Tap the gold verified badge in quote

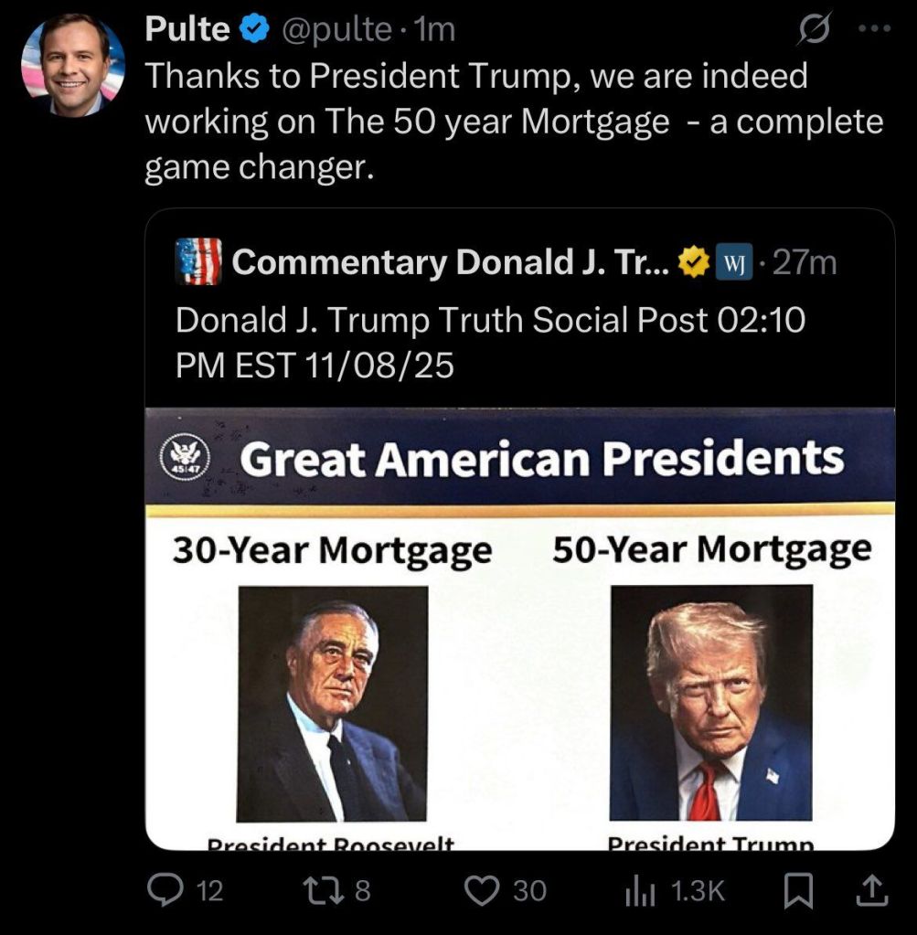tap(693, 263)
